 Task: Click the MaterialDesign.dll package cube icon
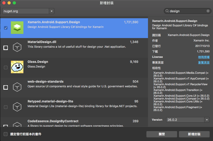pos(17,47)
